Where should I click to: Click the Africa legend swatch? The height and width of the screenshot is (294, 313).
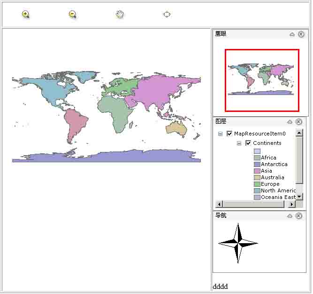(x=257, y=158)
